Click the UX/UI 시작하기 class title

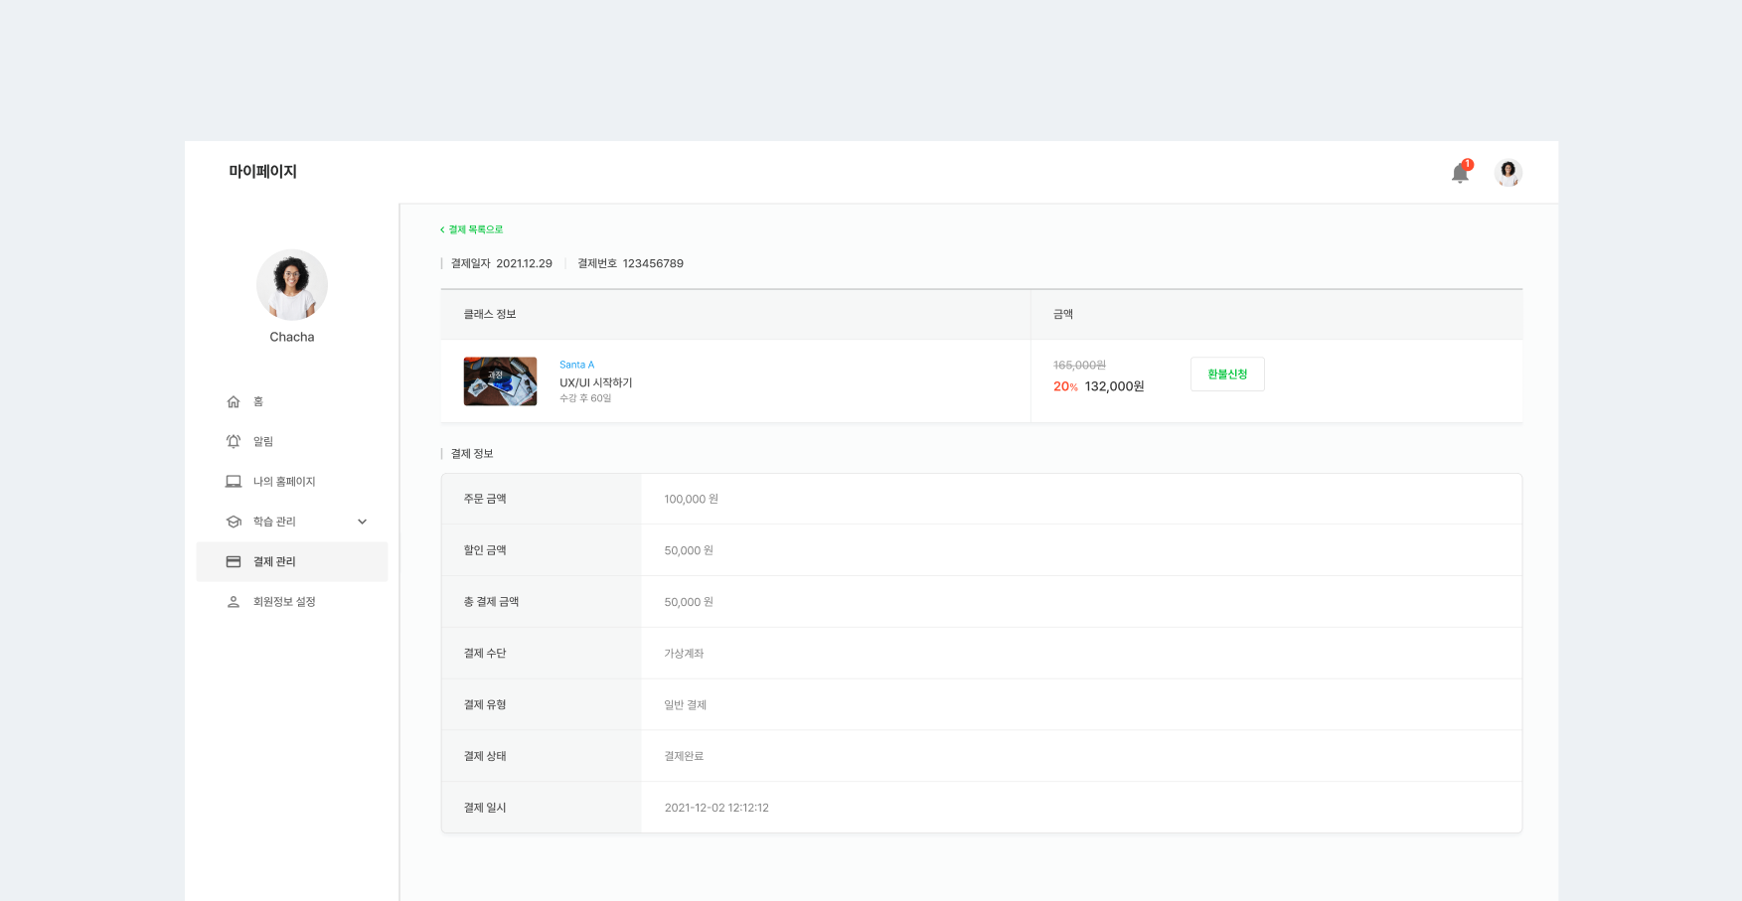(x=595, y=382)
